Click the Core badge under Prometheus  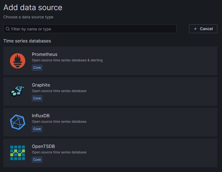pos(37,67)
